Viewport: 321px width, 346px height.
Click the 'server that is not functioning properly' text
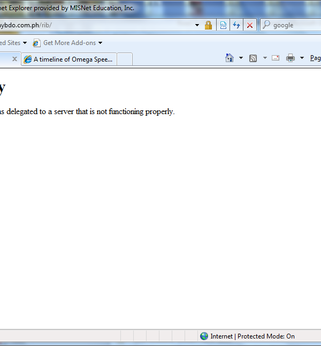[114, 111]
